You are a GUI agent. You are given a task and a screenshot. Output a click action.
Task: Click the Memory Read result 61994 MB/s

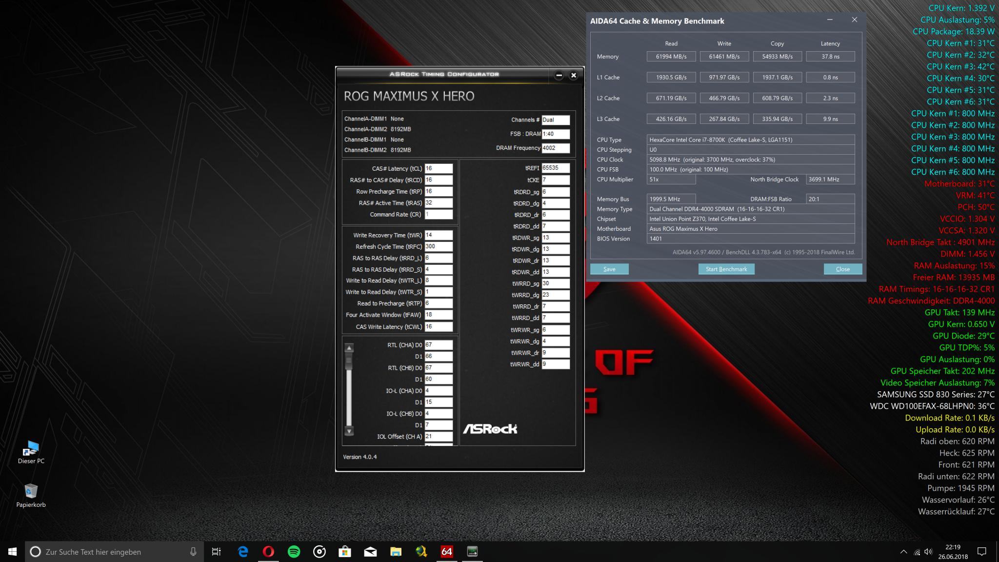[671, 57]
